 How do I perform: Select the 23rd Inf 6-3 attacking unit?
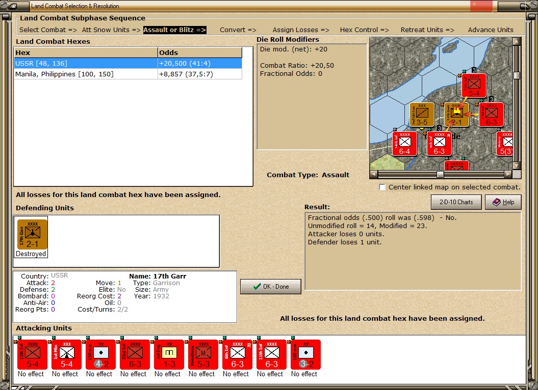[x=135, y=354]
